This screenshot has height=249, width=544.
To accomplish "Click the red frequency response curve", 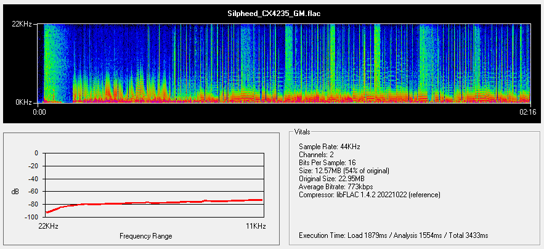I will 154,203.
